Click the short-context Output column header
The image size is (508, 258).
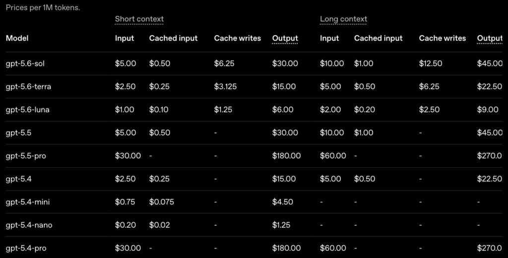click(285, 38)
